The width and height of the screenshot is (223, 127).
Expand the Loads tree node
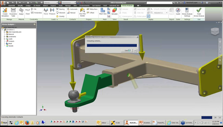coord(4,39)
